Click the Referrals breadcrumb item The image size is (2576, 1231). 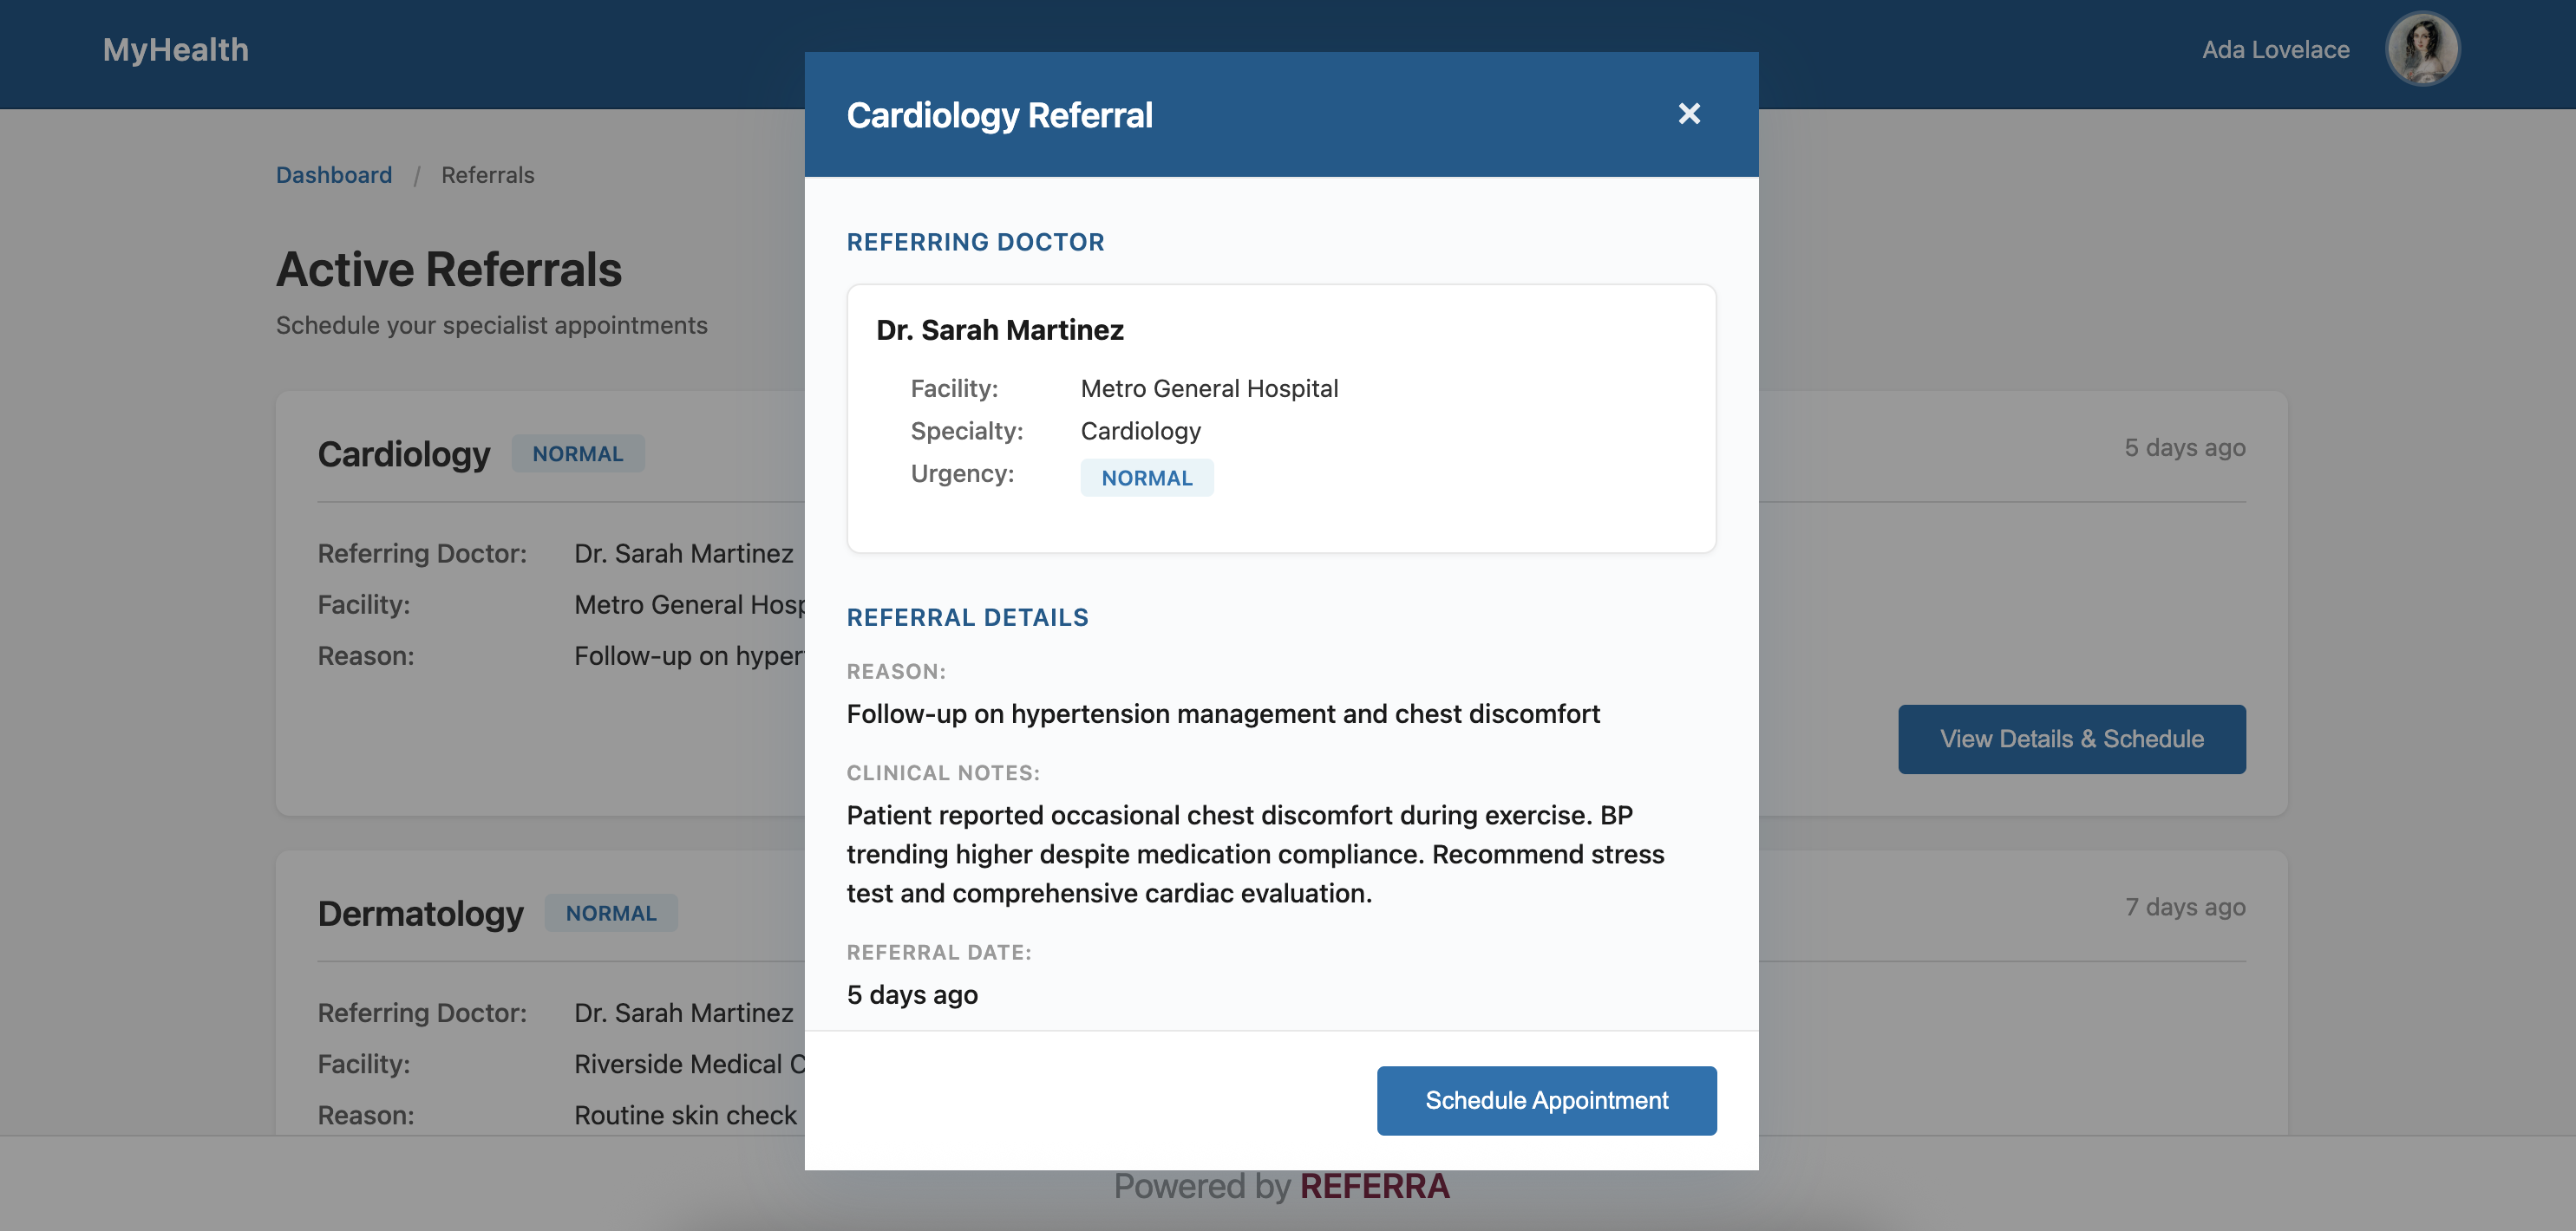(487, 175)
